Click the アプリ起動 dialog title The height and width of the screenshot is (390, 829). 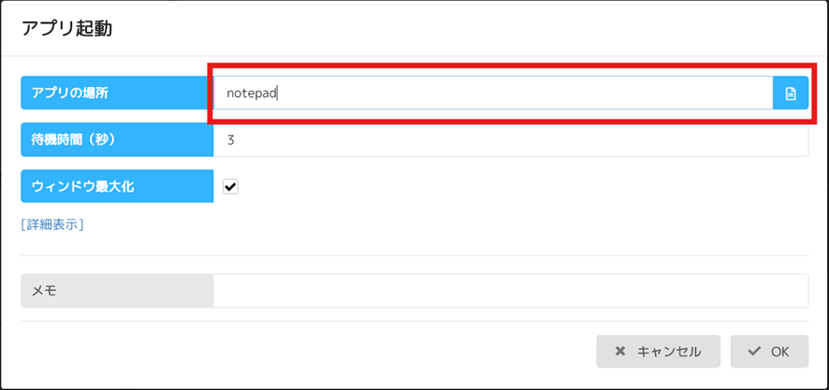pos(66,29)
